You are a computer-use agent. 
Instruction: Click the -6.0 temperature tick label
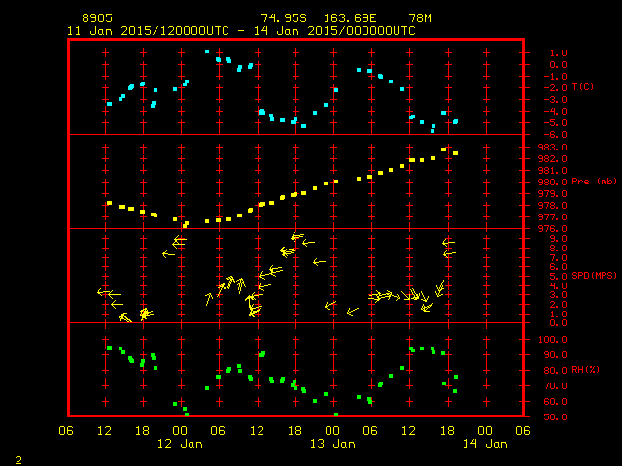[x=555, y=135]
